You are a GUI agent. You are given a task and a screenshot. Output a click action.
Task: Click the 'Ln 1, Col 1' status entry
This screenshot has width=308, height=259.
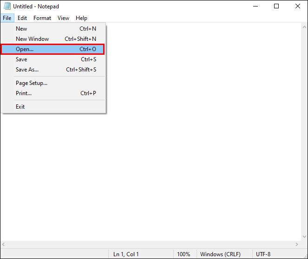point(126,254)
